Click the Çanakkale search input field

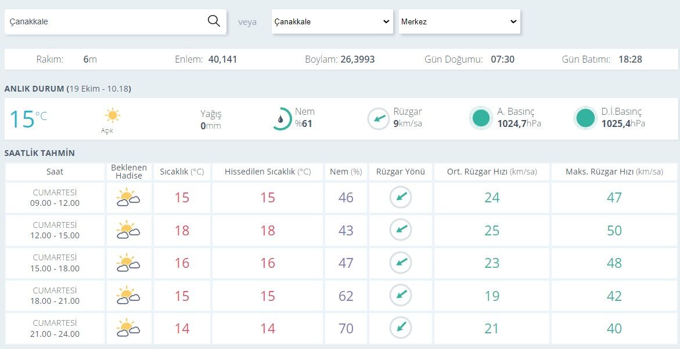(106, 21)
